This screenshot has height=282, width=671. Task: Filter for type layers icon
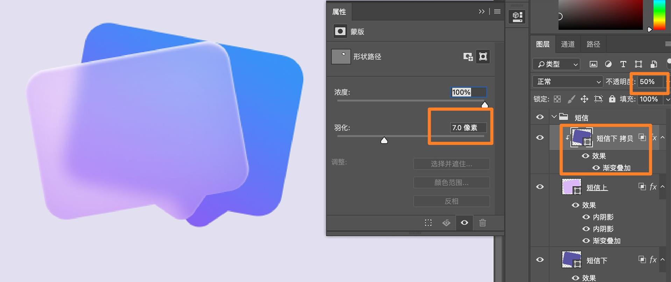tap(623, 64)
